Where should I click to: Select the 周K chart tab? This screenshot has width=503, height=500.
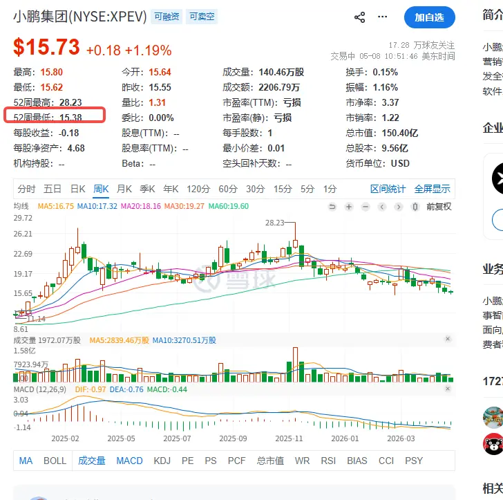(101, 189)
